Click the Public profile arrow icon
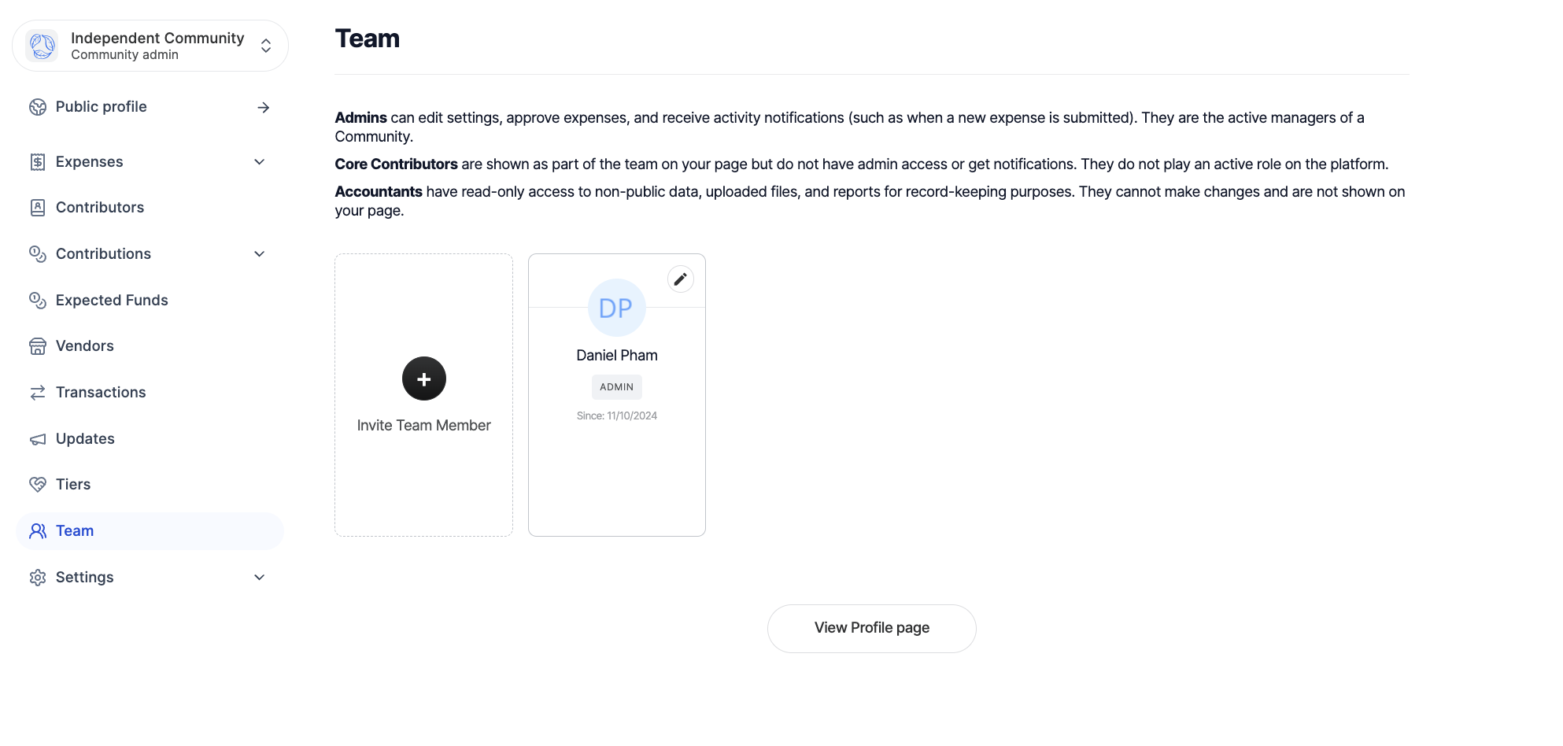Screen dimensions: 1563x746 coord(264,108)
